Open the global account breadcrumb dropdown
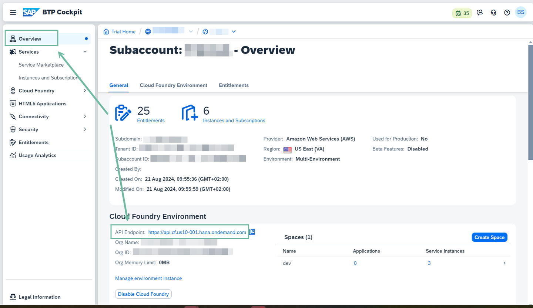This screenshot has width=533, height=308. (x=191, y=31)
